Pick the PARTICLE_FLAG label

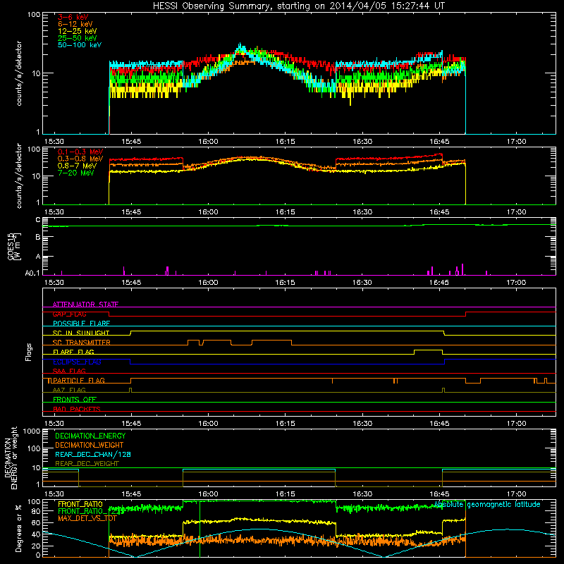coord(79,381)
